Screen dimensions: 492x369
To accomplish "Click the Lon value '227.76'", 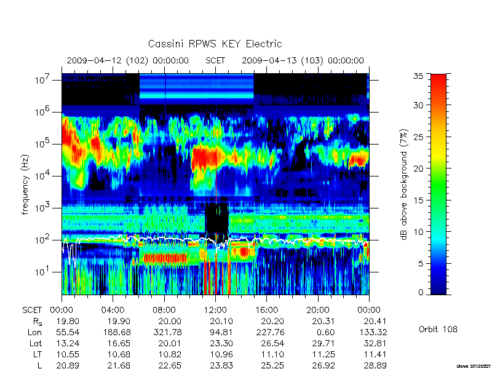I will tap(270, 332).
